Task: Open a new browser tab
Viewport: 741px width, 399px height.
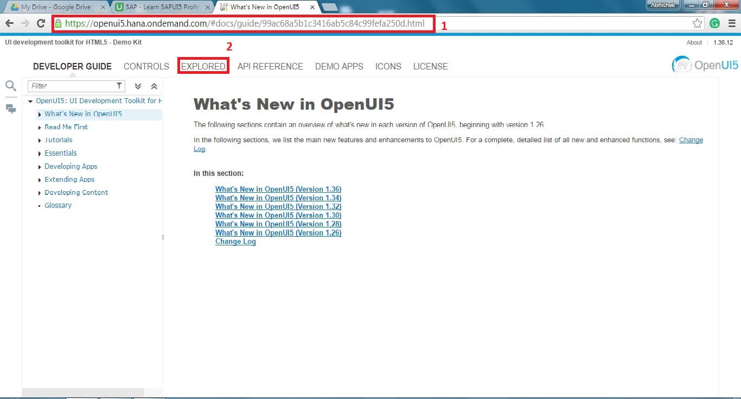Action: [x=330, y=8]
